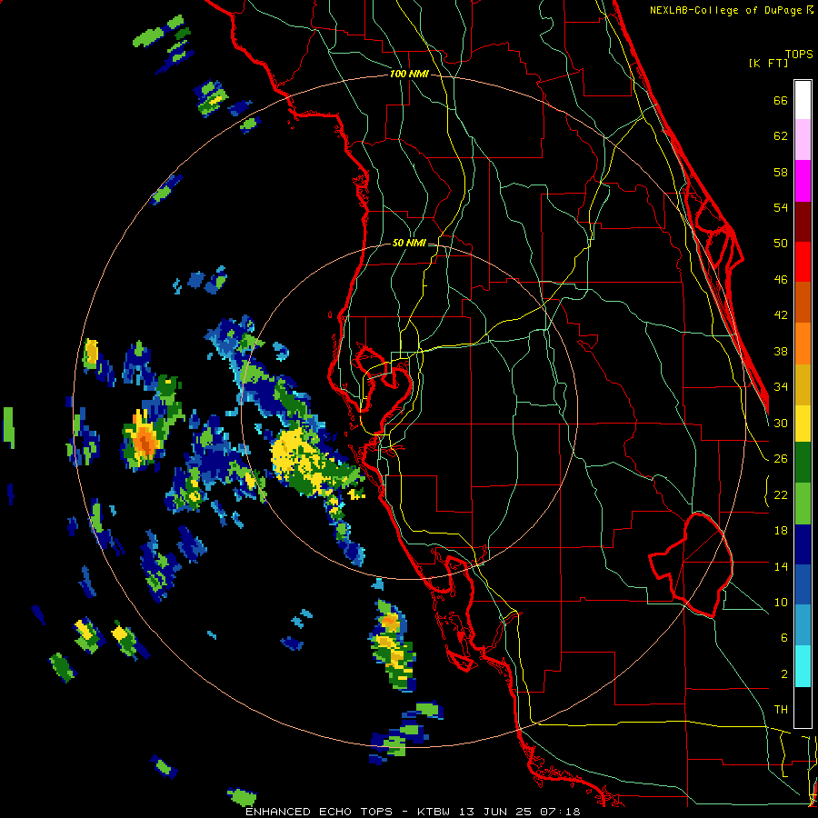Image resolution: width=818 pixels, height=818 pixels.
Task: Click the "54" legend value
Action: click(781, 207)
